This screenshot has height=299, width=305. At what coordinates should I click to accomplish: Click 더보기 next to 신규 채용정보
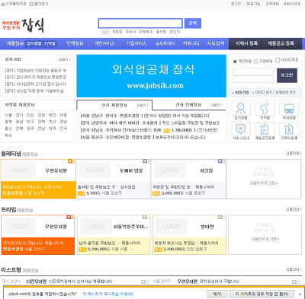click(x=143, y=105)
